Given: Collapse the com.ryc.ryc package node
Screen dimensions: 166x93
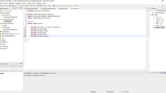Looking at the screenshot, I should [1, 15].
